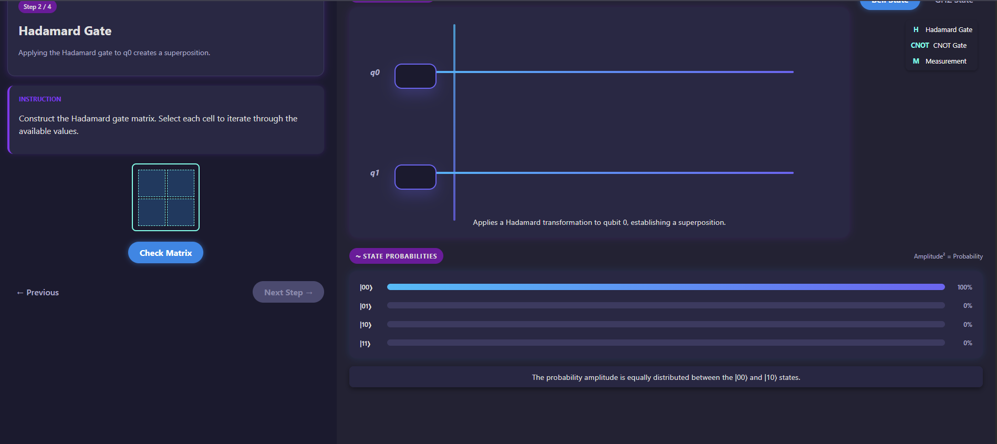Viewport: 997px width, 444px height.
Task: Click the |01⟩ probability bar
Action: click(x=666, y=306)
